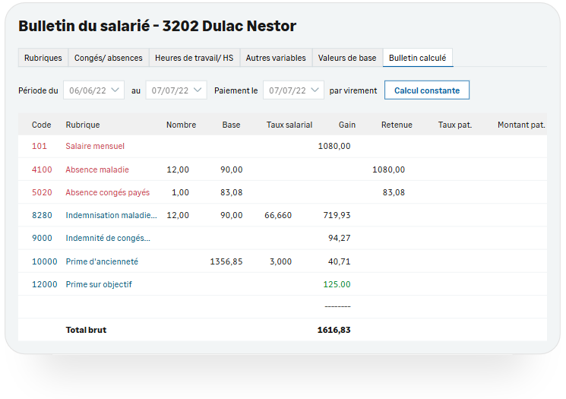Image resolution: width=566 pixels, height=399 pixels.
Task: Select Absence congés payés row
Action: point(107,192)
